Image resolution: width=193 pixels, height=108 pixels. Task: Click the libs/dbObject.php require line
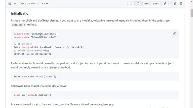tap(36, 37)
